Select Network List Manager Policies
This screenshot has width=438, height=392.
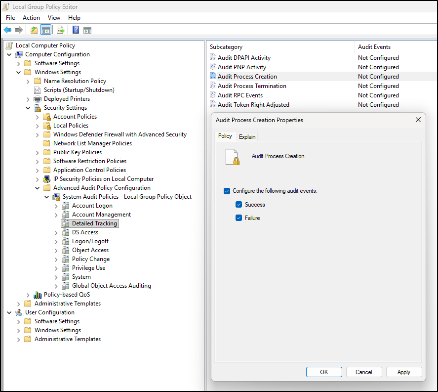click(x=92, y=143)
